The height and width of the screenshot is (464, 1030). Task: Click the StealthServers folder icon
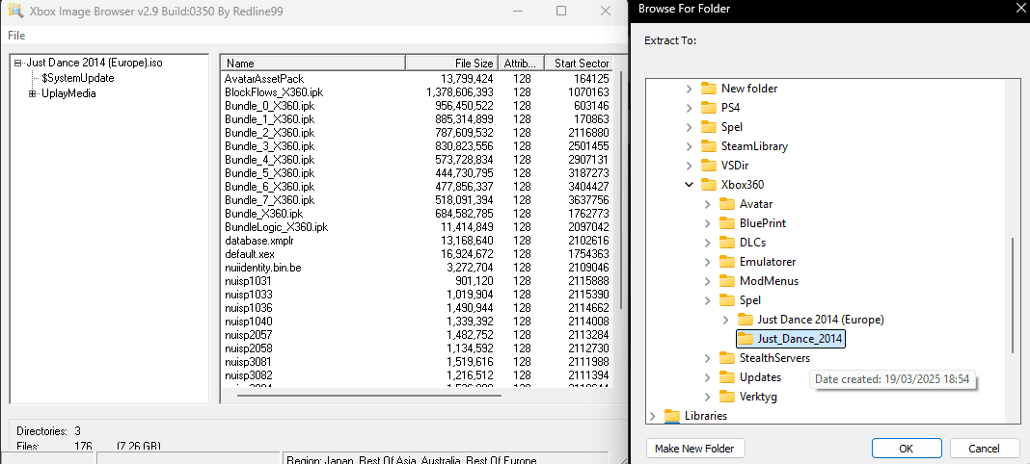[726, 358]
